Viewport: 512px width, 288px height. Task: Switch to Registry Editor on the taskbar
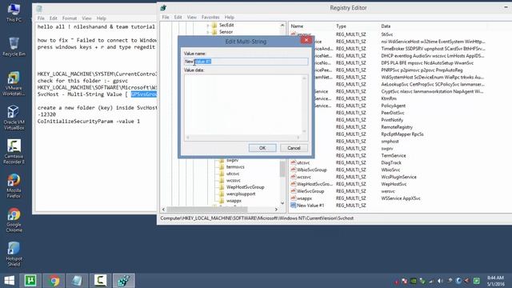(x=124, y=281)
